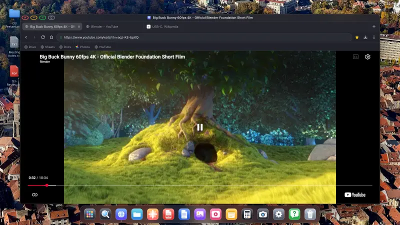Open the trash icon in the dock
Viewport: 400px width, 225px height.
click(310, 214)
